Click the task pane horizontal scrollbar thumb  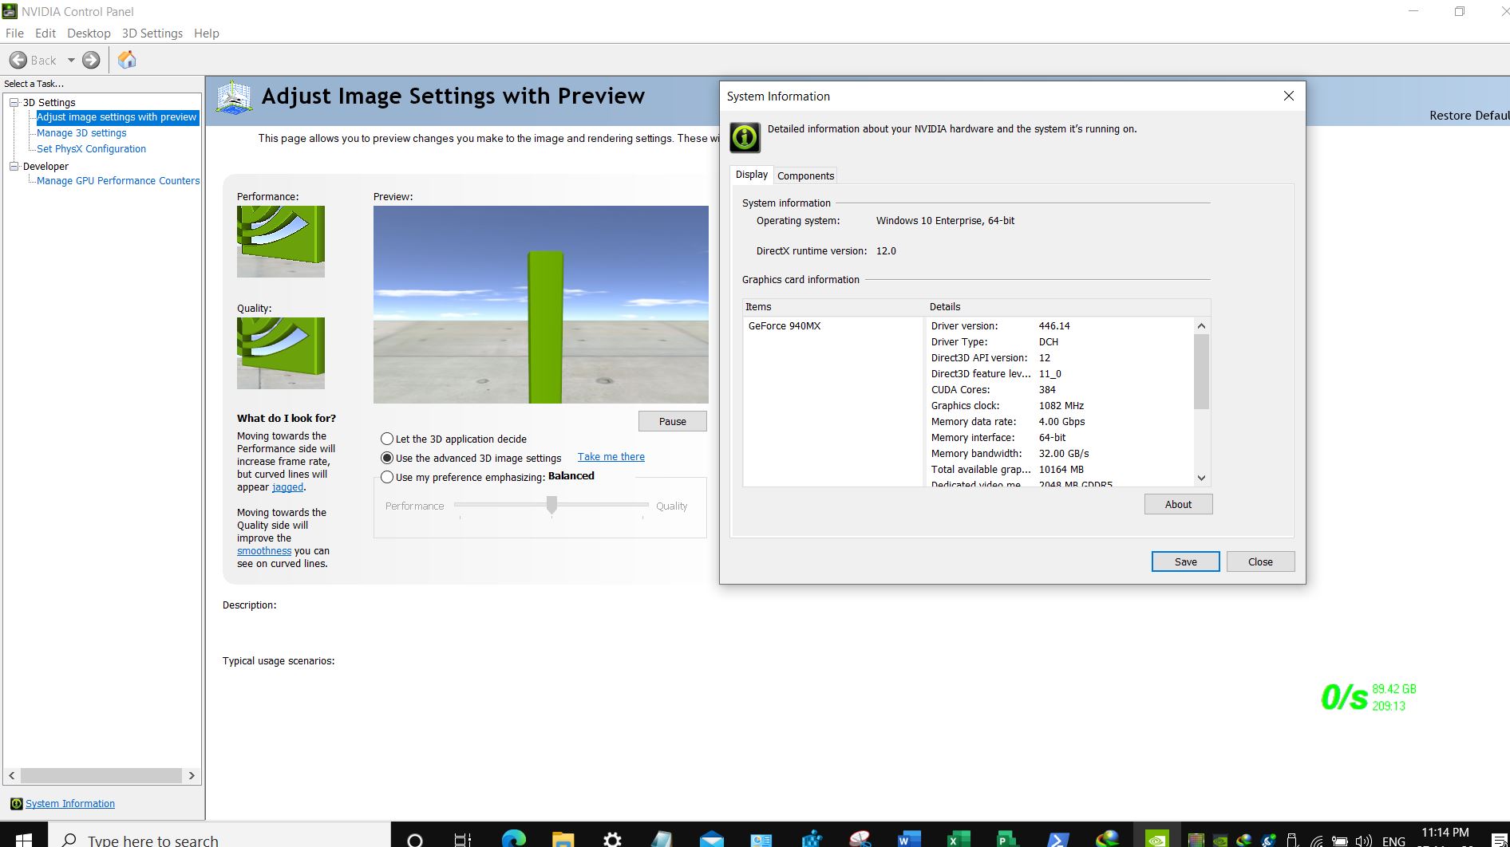(101, 775)
